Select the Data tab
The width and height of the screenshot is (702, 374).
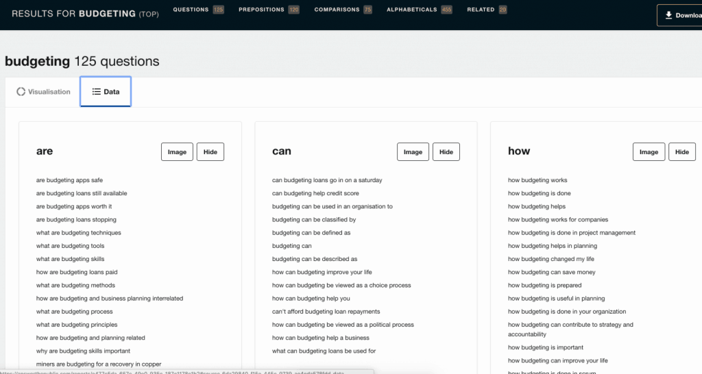[x=106, y=92]
